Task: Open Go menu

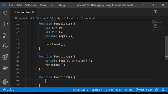Action: (x=51, y=5)
